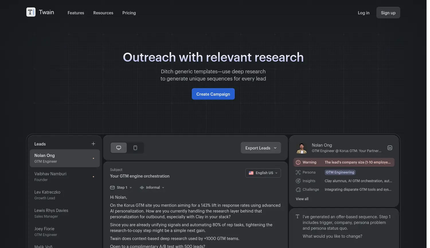
Task: Add a new lead with plus icon
Action: tap(93, 144)
